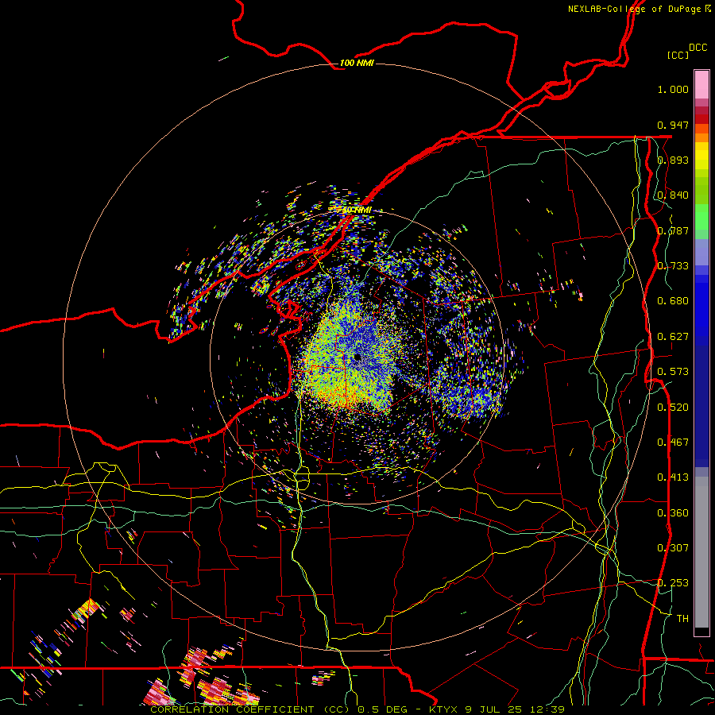Screen dimensions: 715x715
Task: Click the 50 NMI range ring label
Action: coord(357,211)
